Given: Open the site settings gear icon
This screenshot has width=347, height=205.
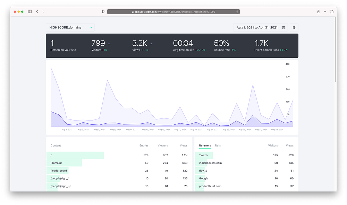Looking at the screenshot, I should (294, 27).
